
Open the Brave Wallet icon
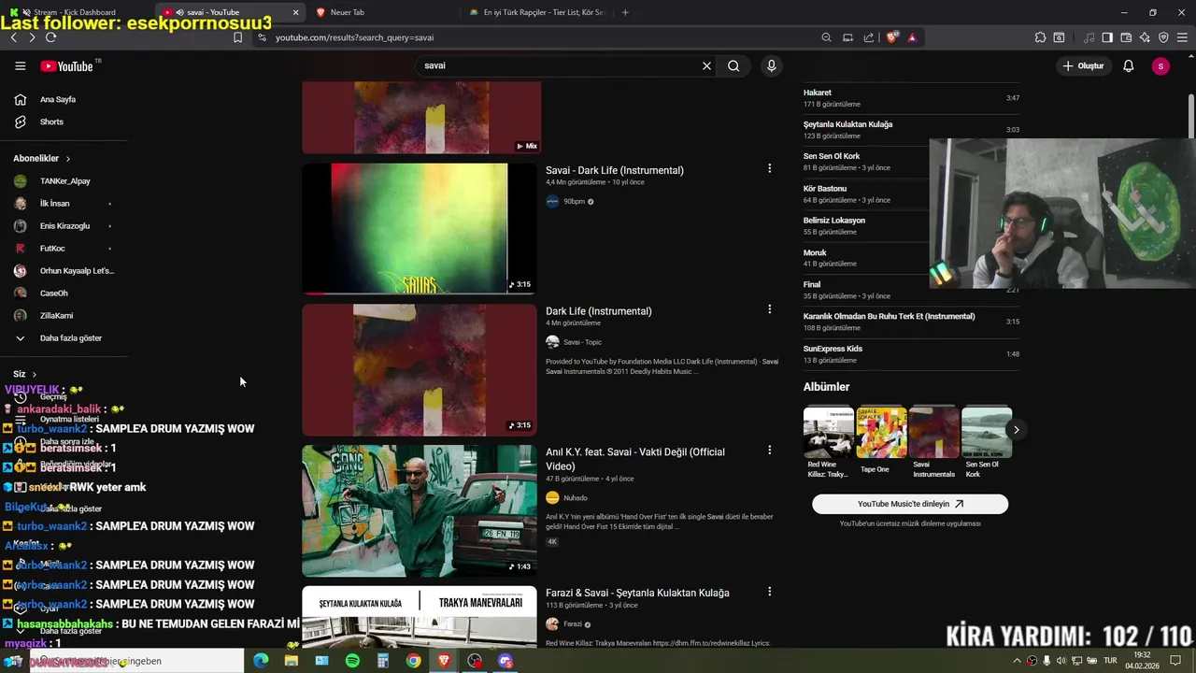coord(1126,37)
